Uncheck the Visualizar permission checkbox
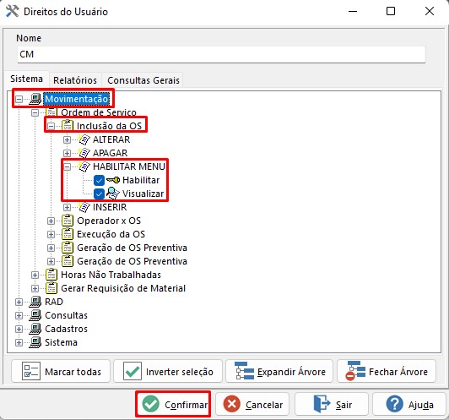 pyautogui.click(x=99, y=194)
